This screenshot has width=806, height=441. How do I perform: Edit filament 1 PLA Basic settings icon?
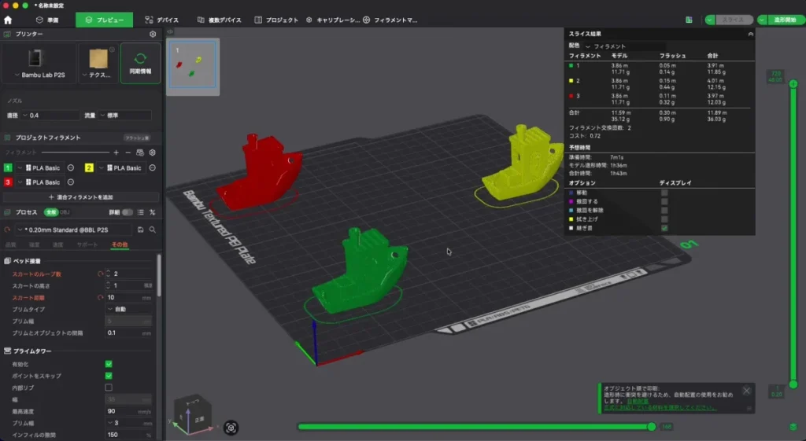(71, 168)
